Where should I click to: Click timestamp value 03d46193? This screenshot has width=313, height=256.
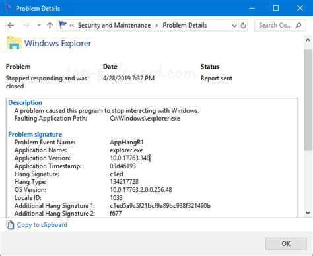click(x=123, y=166)
